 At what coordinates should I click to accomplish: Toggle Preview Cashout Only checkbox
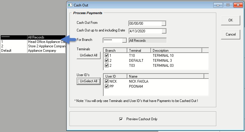[121, 119]
